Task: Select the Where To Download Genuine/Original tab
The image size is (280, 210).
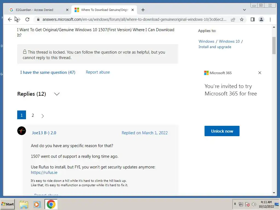Action: 104,10
